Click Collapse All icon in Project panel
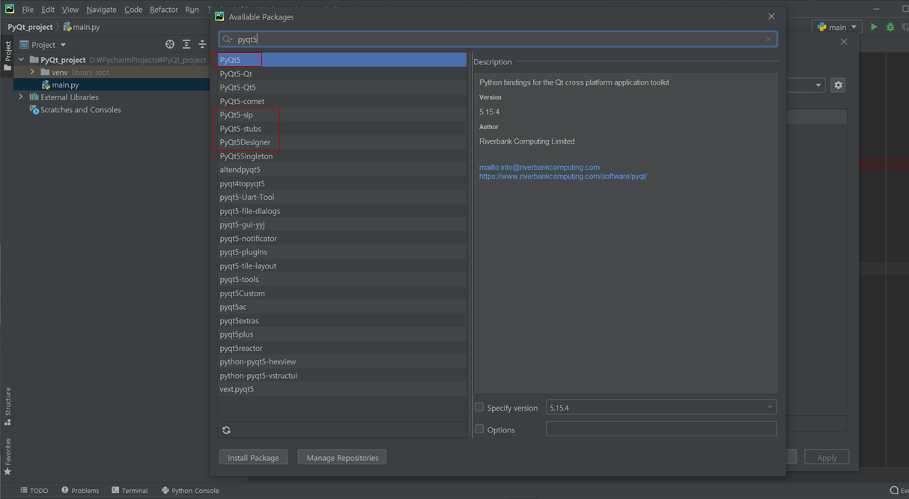 click(x=202, y=45)
